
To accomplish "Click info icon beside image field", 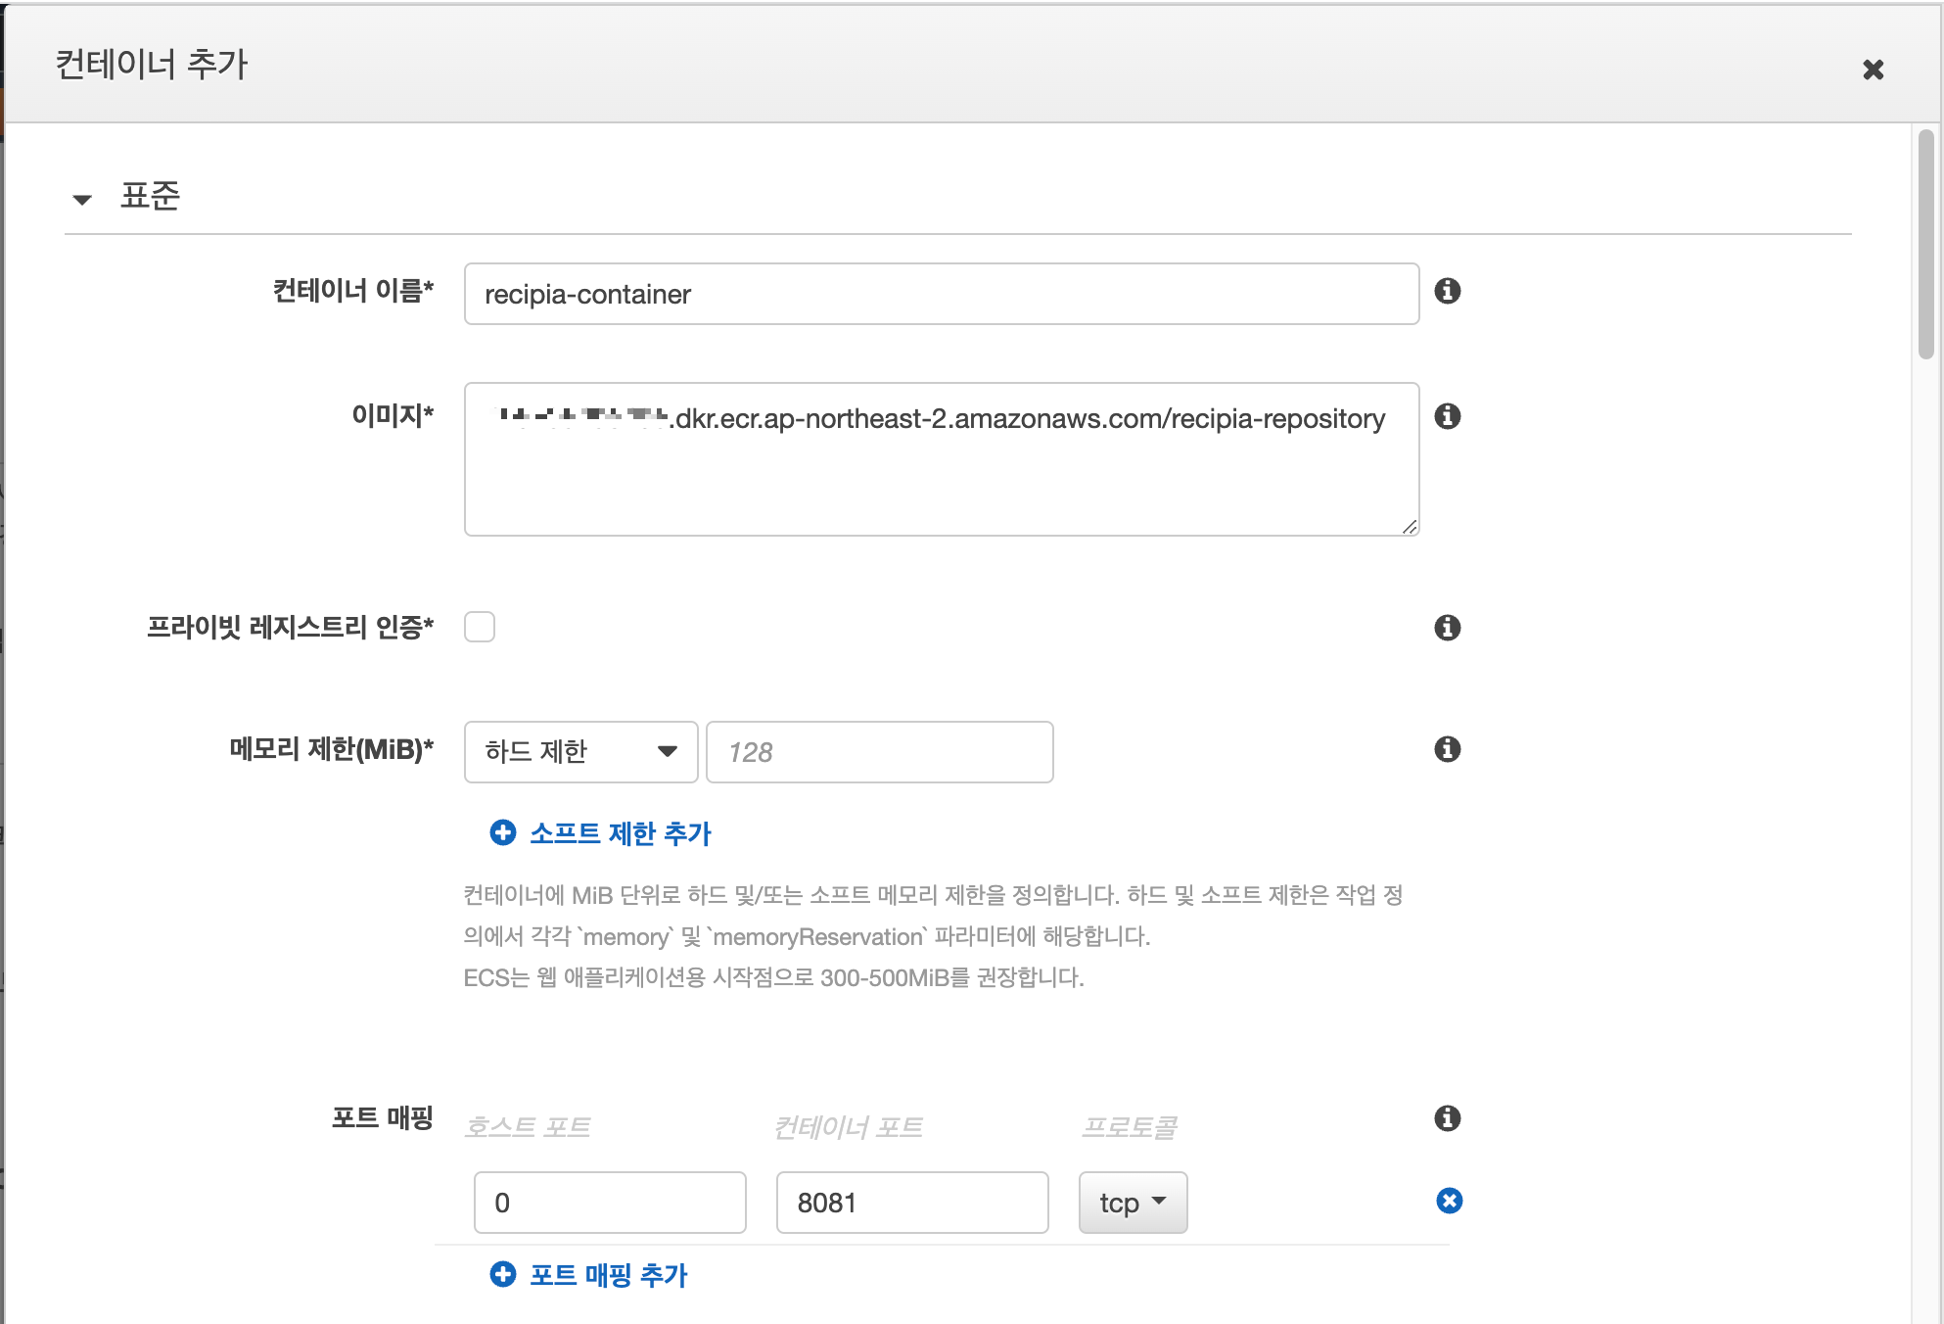I will (x=1447, y=416).
